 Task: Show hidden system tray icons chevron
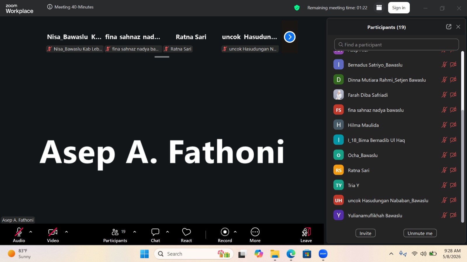(391, 254)
